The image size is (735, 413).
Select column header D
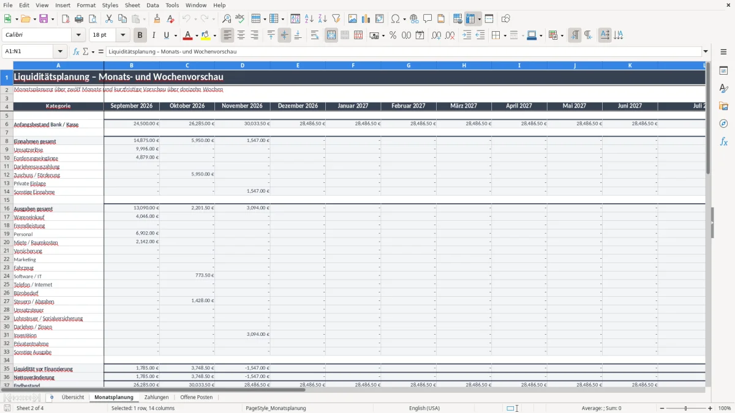(x=243, y=65)
